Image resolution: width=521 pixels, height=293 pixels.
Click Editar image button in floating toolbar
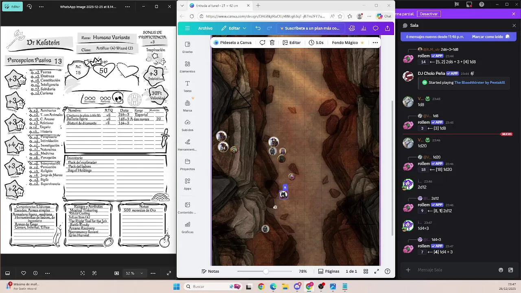click(x=291, y=42)
